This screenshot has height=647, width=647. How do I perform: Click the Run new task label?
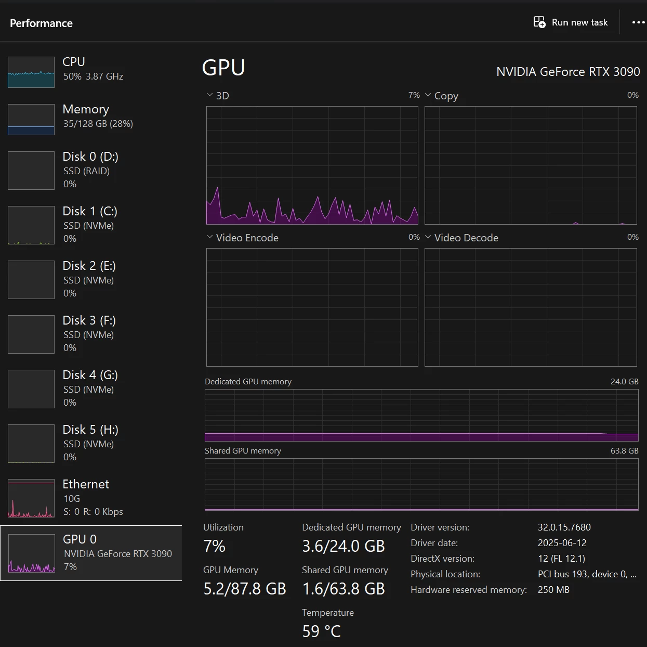click(579, 22)
